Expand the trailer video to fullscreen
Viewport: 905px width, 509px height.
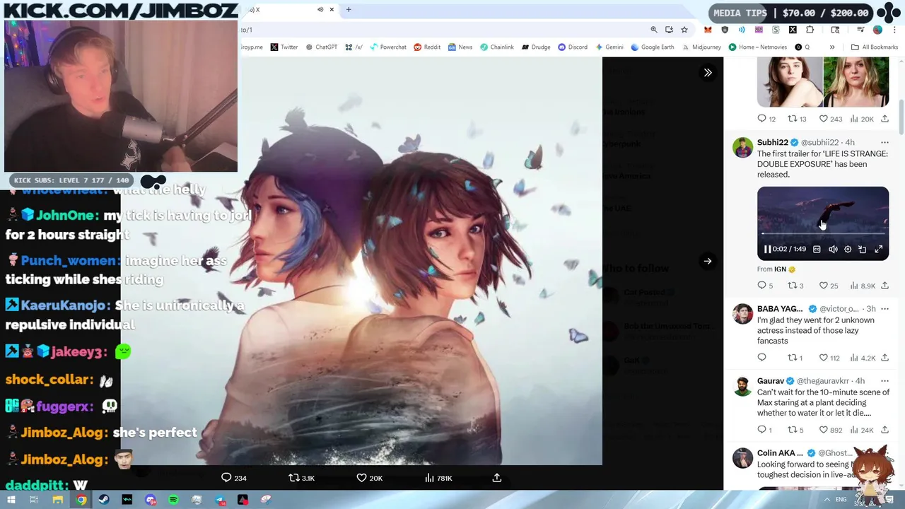click(878, 250)
